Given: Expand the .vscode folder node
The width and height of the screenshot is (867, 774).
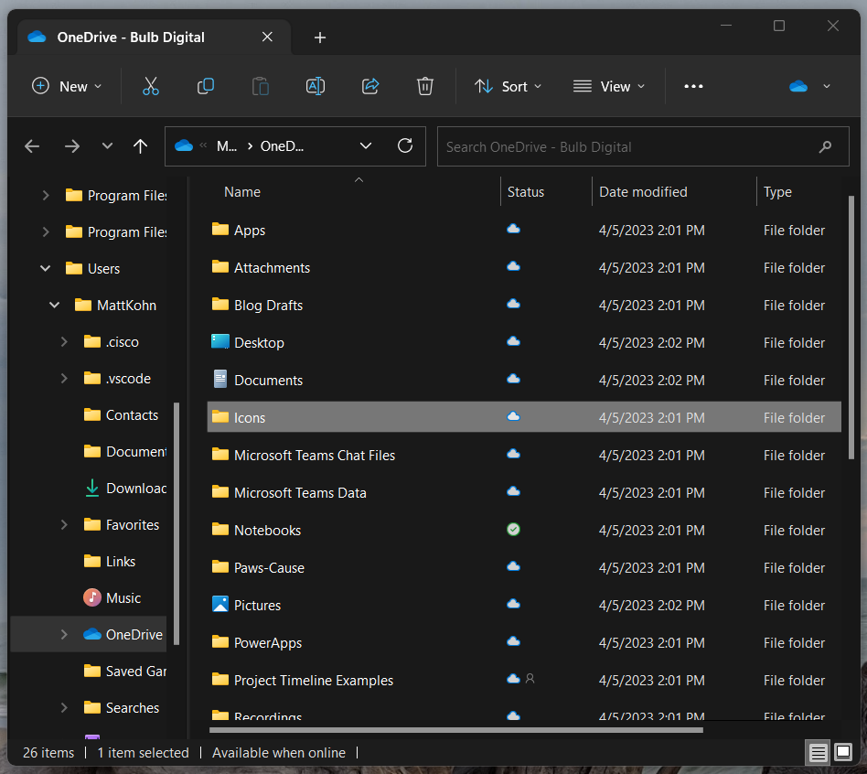Looking at the screenshot, I should pyautogui.click(x=64, y=379).
